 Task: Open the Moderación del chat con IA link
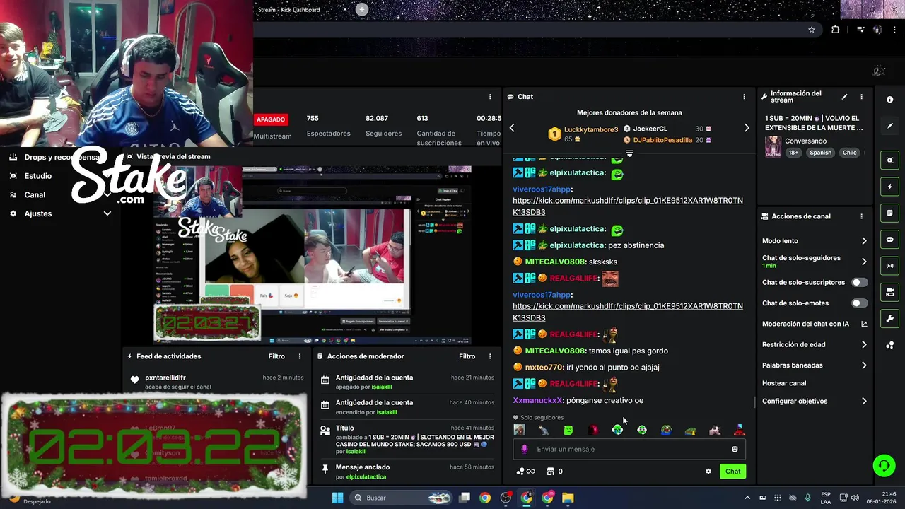814,324
